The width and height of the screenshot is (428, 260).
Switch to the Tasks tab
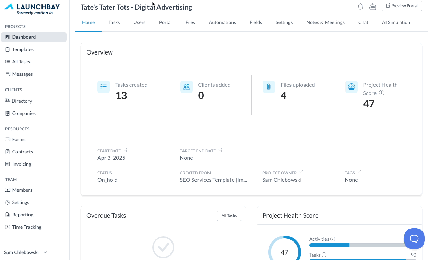coord(114,22)
